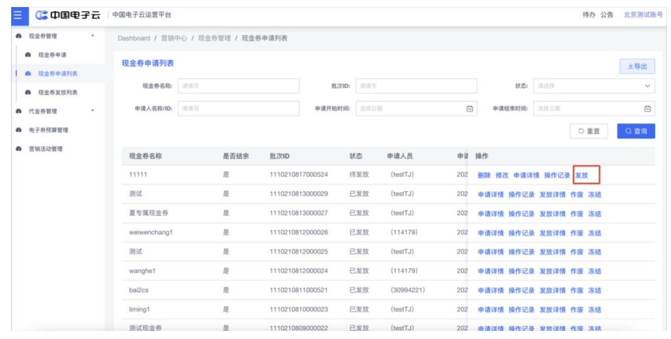Click batch ID 1110210817000524

coord(299,175)
